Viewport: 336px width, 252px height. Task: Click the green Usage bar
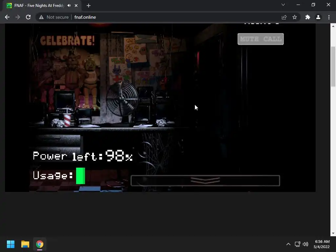81,176
